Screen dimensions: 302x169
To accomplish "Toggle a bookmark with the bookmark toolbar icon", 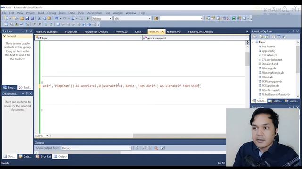I will tap(58, 24).
